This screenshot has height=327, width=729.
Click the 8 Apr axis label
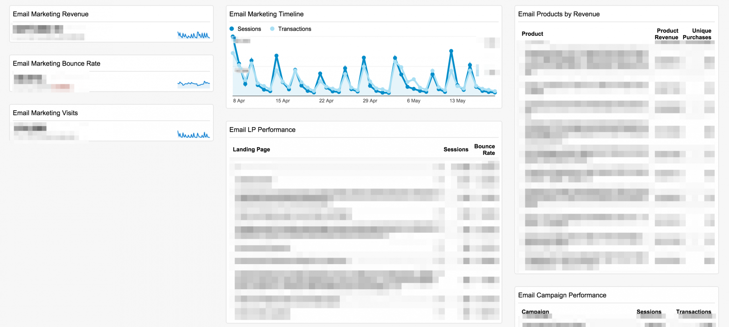click(239, 101)
